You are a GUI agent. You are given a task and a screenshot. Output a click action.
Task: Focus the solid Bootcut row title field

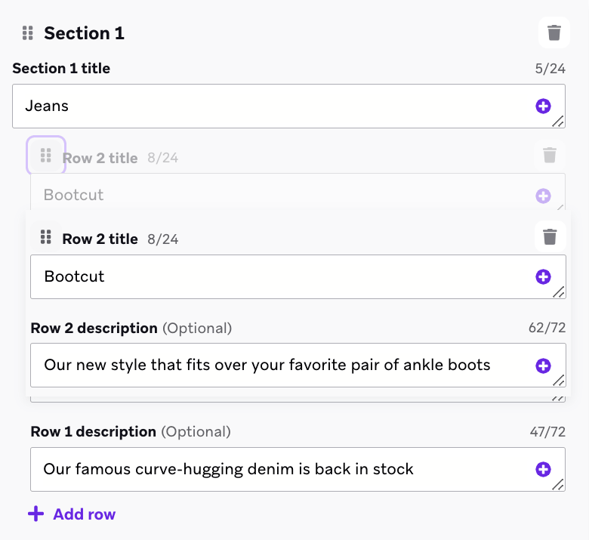pyautogui.click(x=279, y=277)
